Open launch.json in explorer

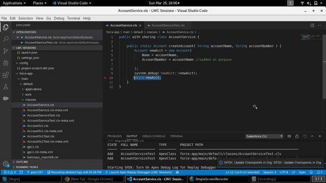coord(29,52)
